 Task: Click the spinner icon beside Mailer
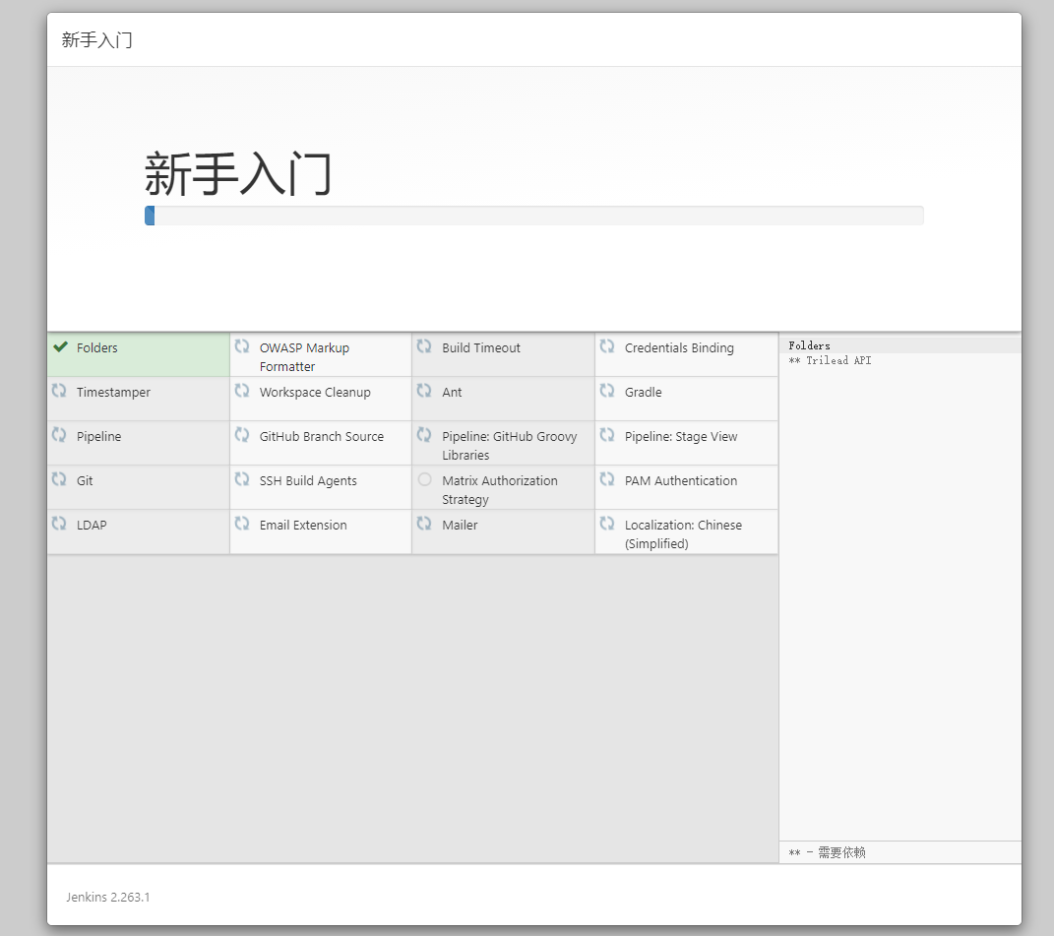[x=424, y=524]
